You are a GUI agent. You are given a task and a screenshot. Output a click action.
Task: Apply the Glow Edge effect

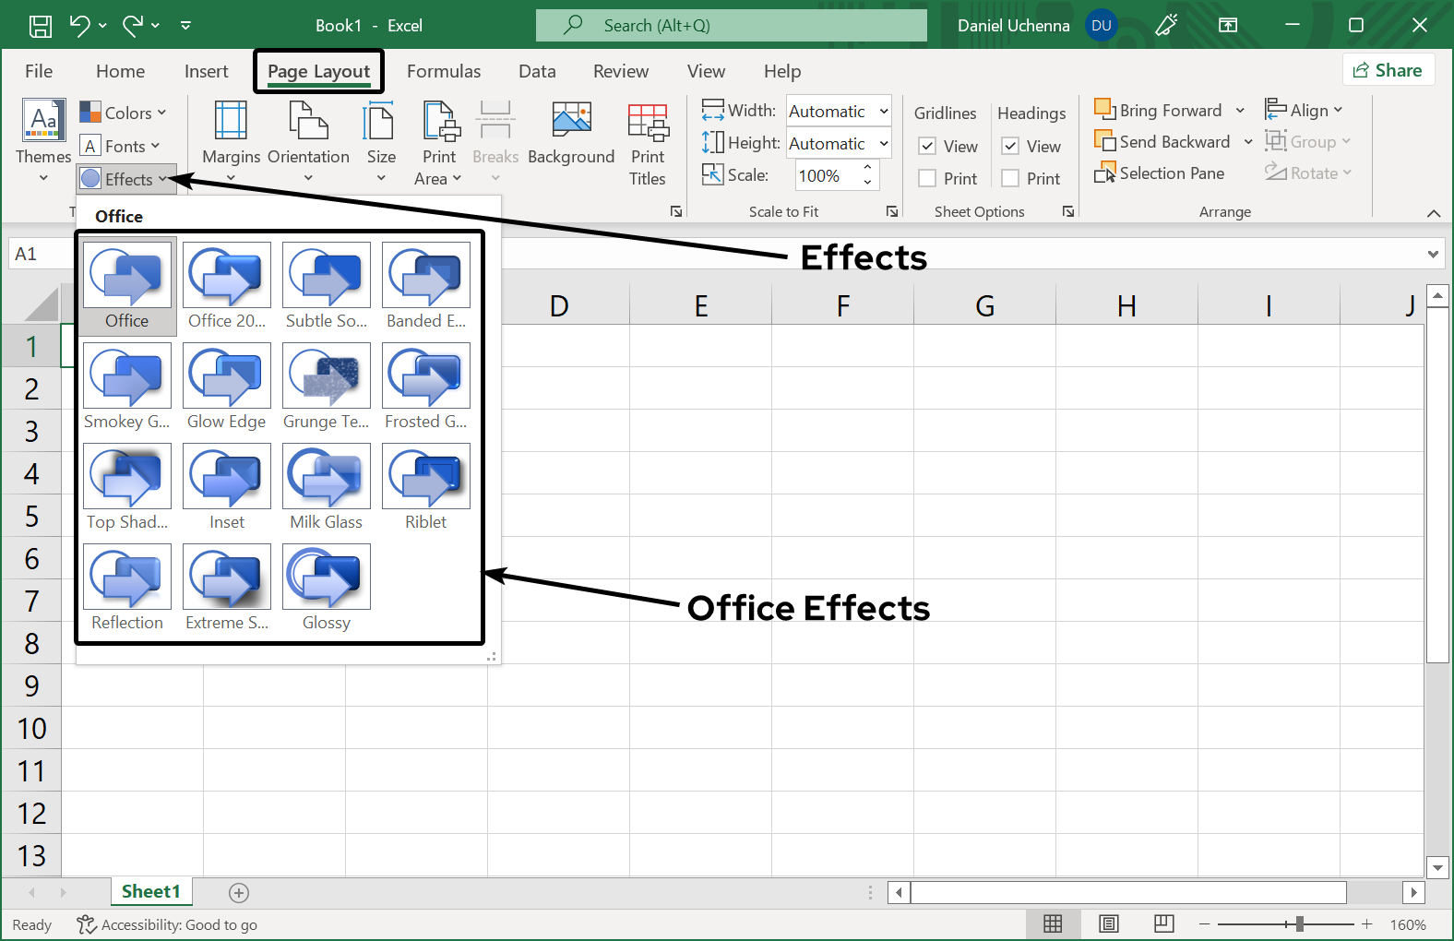(x=227, y=387)
